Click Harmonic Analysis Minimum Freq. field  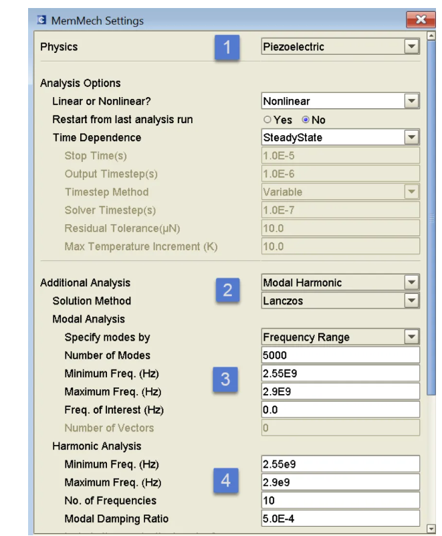click(340, 464)
